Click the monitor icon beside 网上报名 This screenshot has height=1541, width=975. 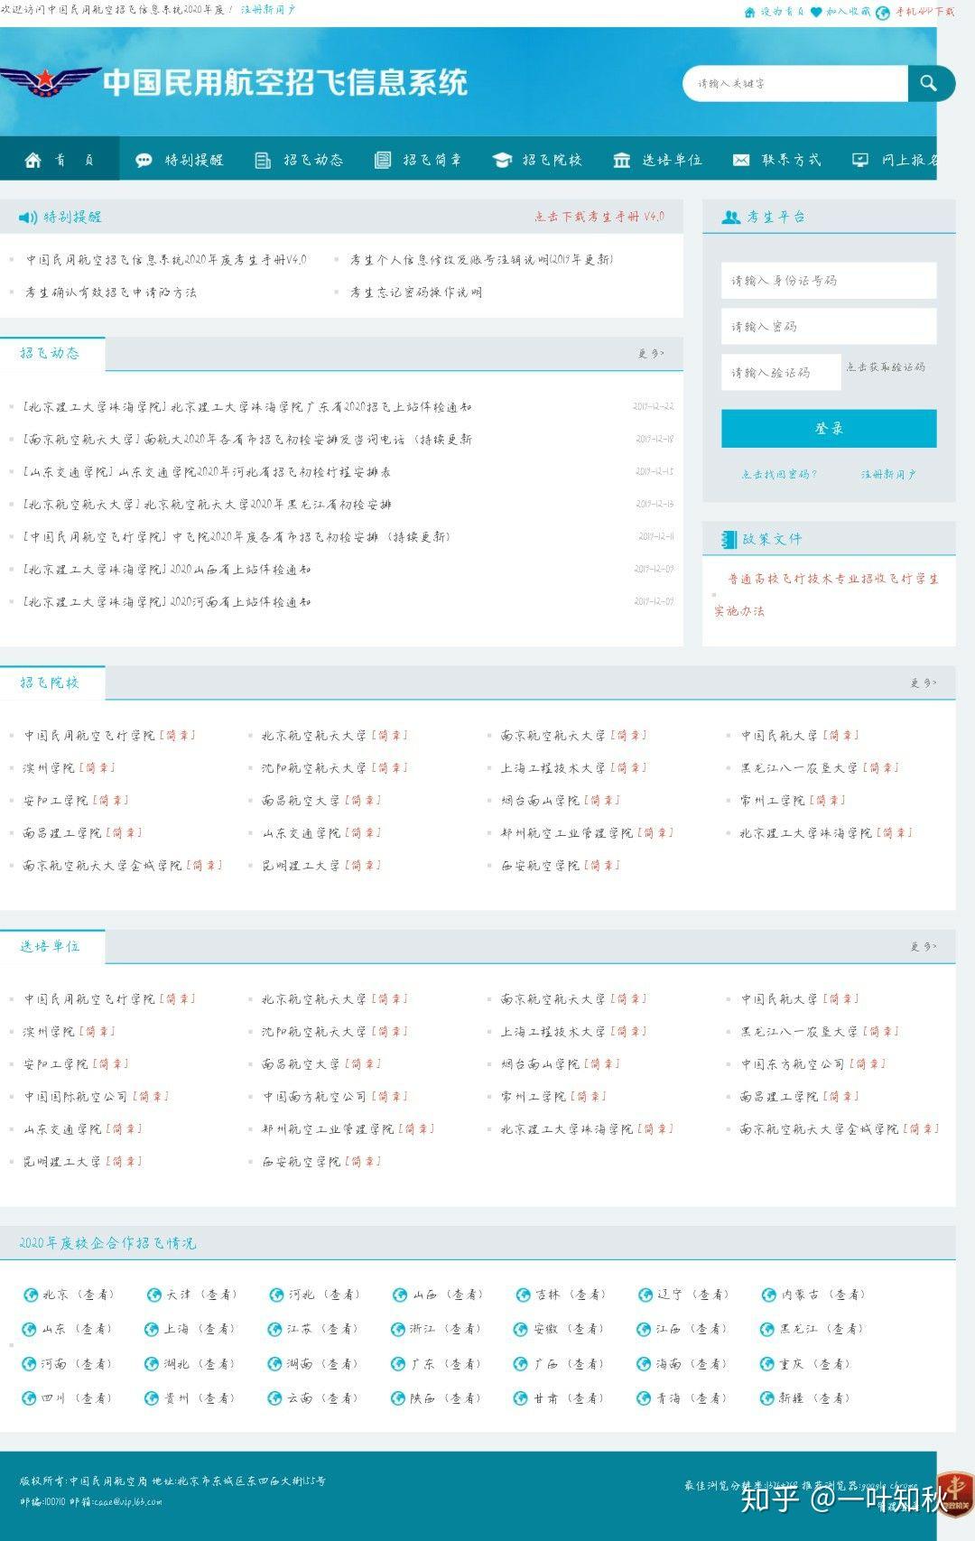point(860,160)
